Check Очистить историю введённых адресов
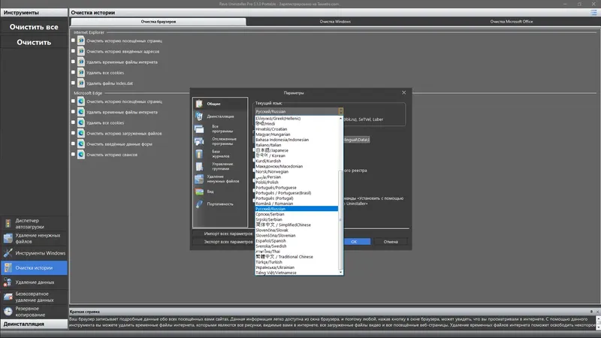The height and width of the screenshot is (338, 601). 73,51
